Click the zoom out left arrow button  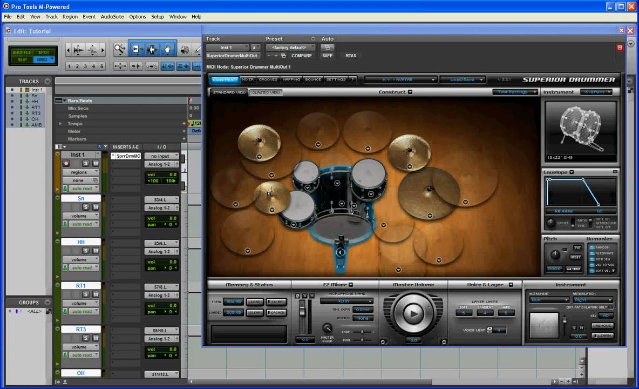[x=68, y=50]
